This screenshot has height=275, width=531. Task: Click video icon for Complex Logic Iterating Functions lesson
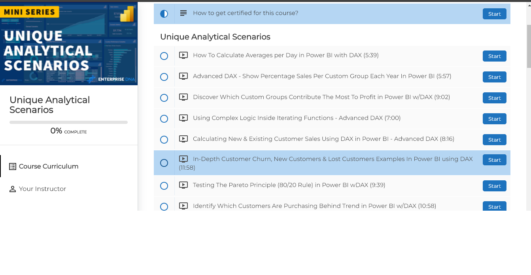tap(183, 118)
